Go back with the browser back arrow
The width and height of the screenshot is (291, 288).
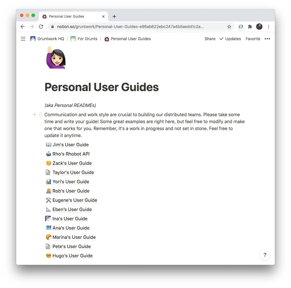click(x=23, y=27)
